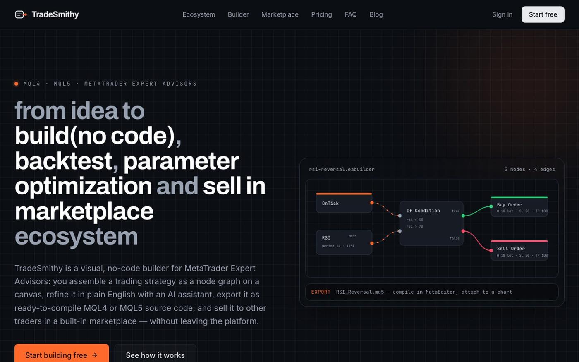Click the upper gray input port of If Condition

[400, 216]
